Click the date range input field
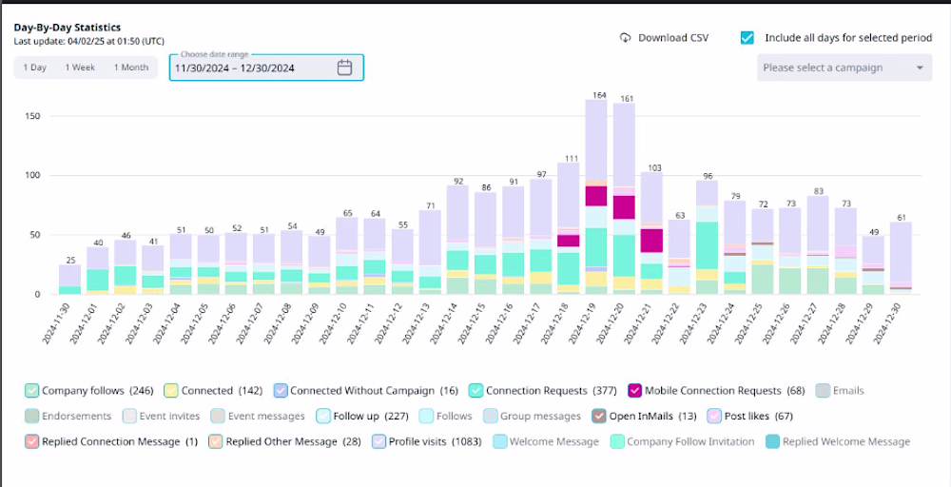Image resolution: width=951 pixels, height=487 pixels. pyautogui.click(x=266, y=68)
